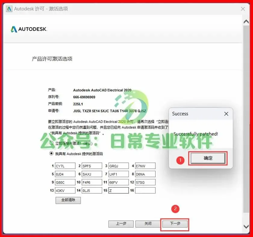Close the Success dialog with X
The width and height of the screenshot is (253, 237).
click(x=226, y=114)
